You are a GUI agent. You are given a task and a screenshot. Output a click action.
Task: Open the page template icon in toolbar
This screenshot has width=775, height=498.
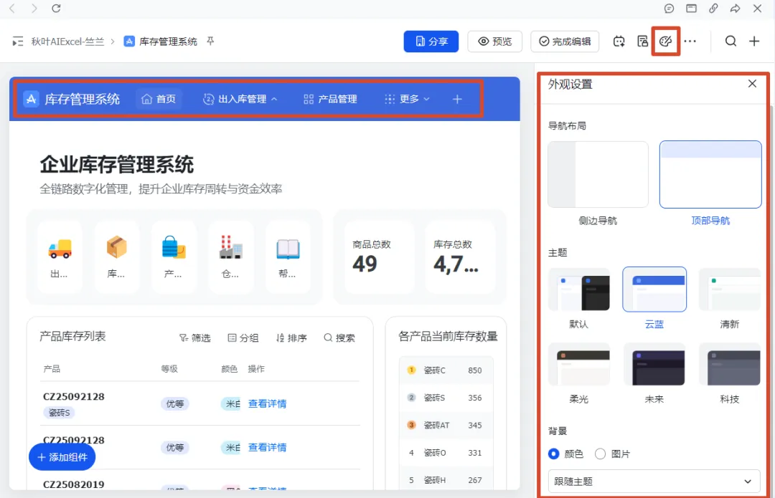pyautogui.click(x=642, y=42)
